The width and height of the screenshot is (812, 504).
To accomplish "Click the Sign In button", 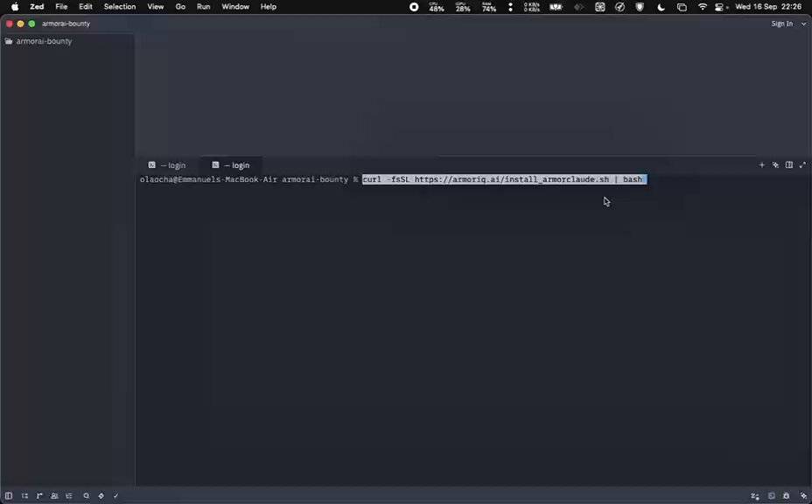I will (x=782, y=24).
